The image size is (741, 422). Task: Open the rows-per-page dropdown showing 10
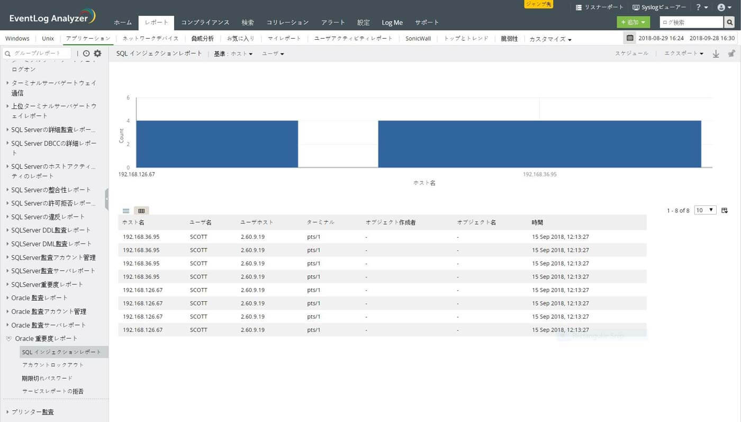[x=704, y=210]
